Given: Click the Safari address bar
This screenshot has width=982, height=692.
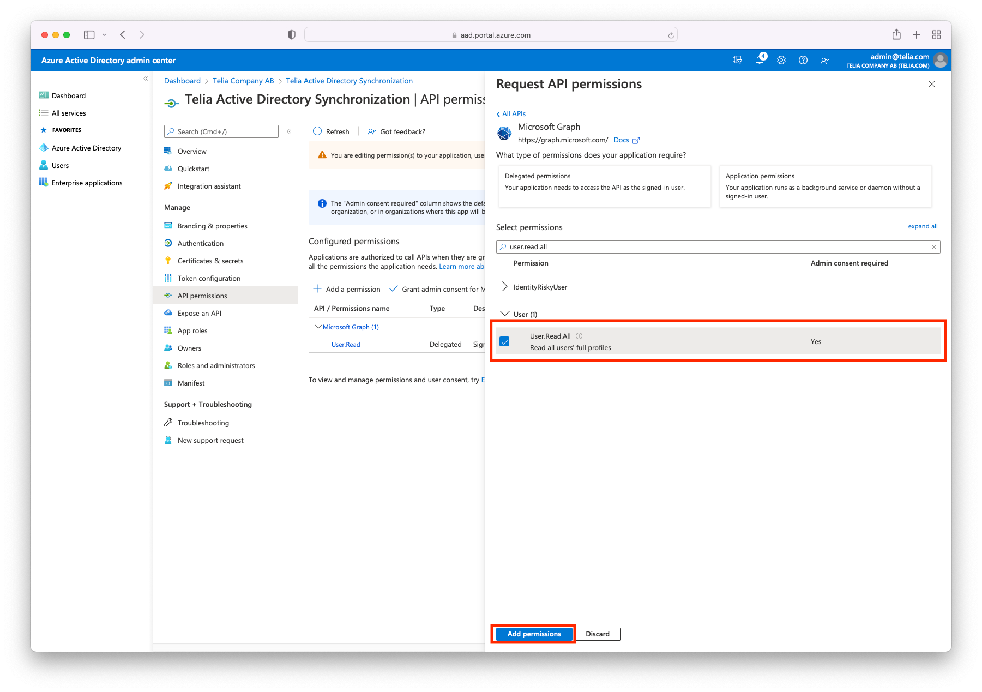Looking at the screenshot, I should coord(491,35).
